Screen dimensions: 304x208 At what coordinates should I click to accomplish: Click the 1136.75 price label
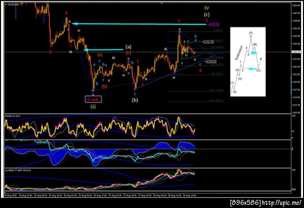tap(209, 42)
